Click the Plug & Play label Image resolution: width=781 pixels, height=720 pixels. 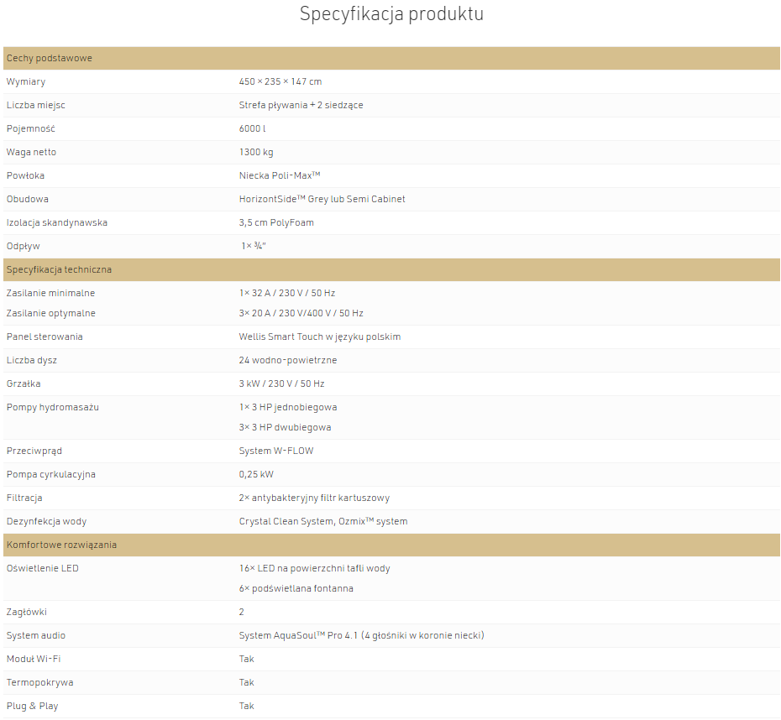tap(33, 706)
